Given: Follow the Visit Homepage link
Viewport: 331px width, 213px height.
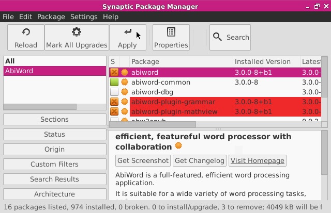Looking at the screenshot, I should [x=257, y=160].
